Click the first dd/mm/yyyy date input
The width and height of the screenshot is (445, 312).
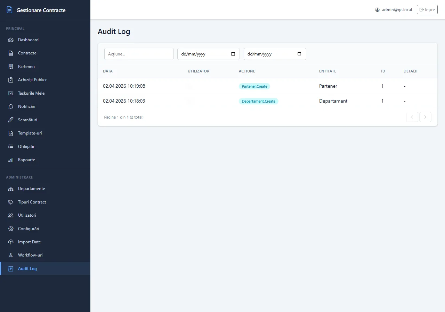[x=209, y=54]
